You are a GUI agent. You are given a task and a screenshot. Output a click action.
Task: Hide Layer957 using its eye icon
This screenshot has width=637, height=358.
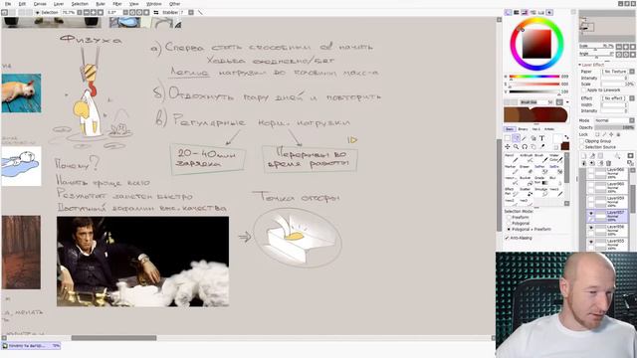click(591, 213)
